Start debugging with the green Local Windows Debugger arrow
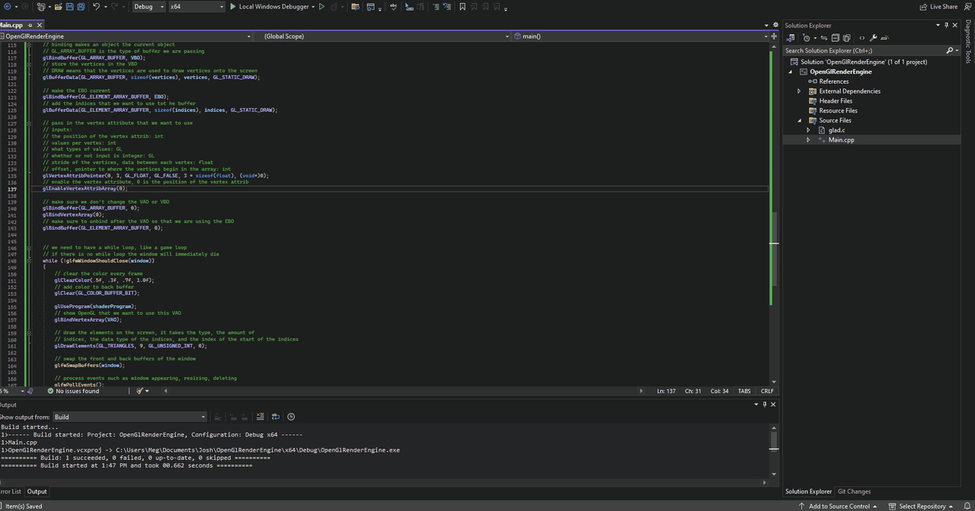This screenshot has height=511, width=975. [233, 7]
